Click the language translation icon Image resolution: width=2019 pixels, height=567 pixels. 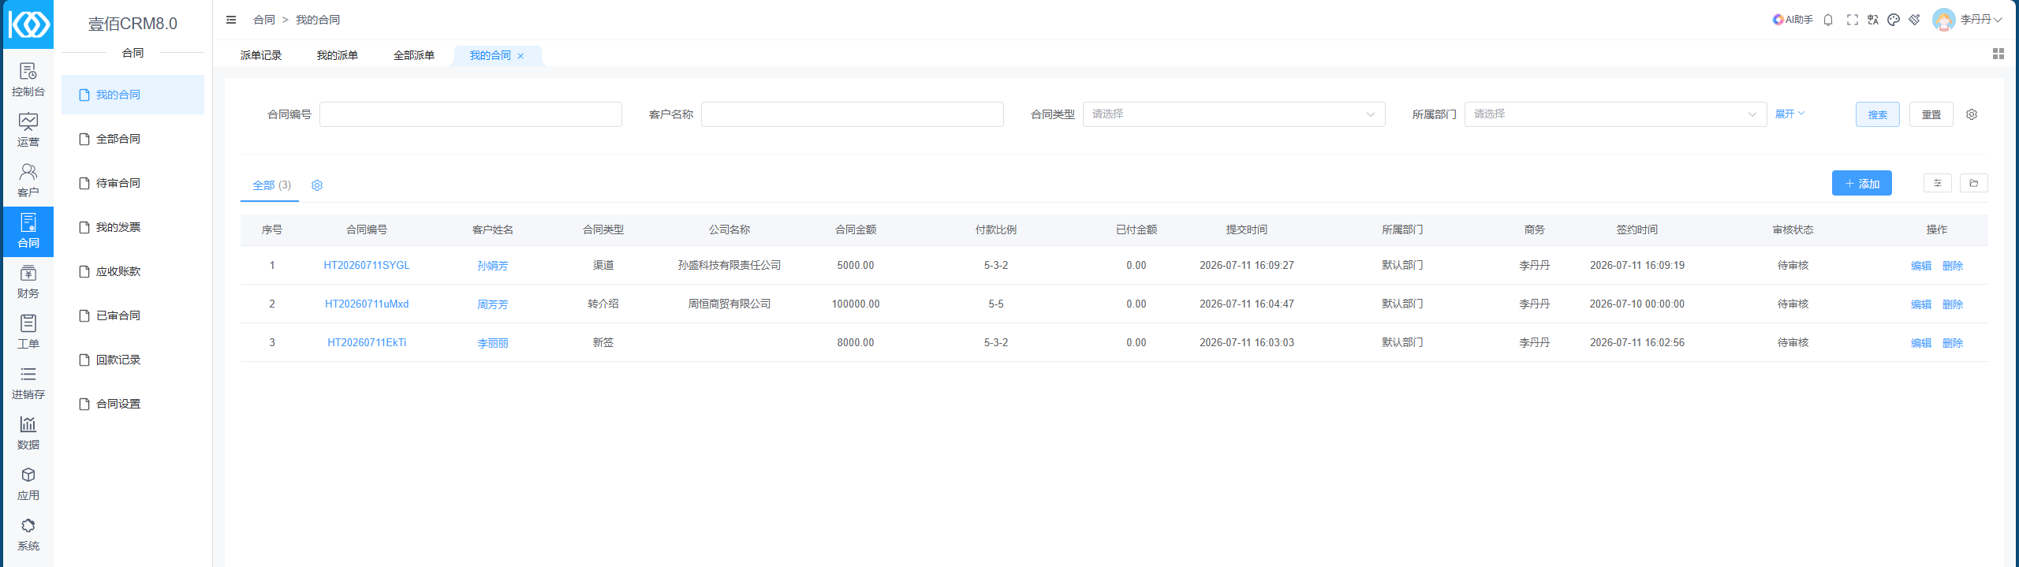click(1873, 20)
